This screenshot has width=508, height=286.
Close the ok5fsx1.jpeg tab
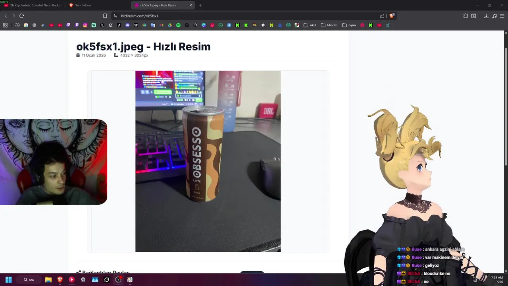(x=190, y=5)
